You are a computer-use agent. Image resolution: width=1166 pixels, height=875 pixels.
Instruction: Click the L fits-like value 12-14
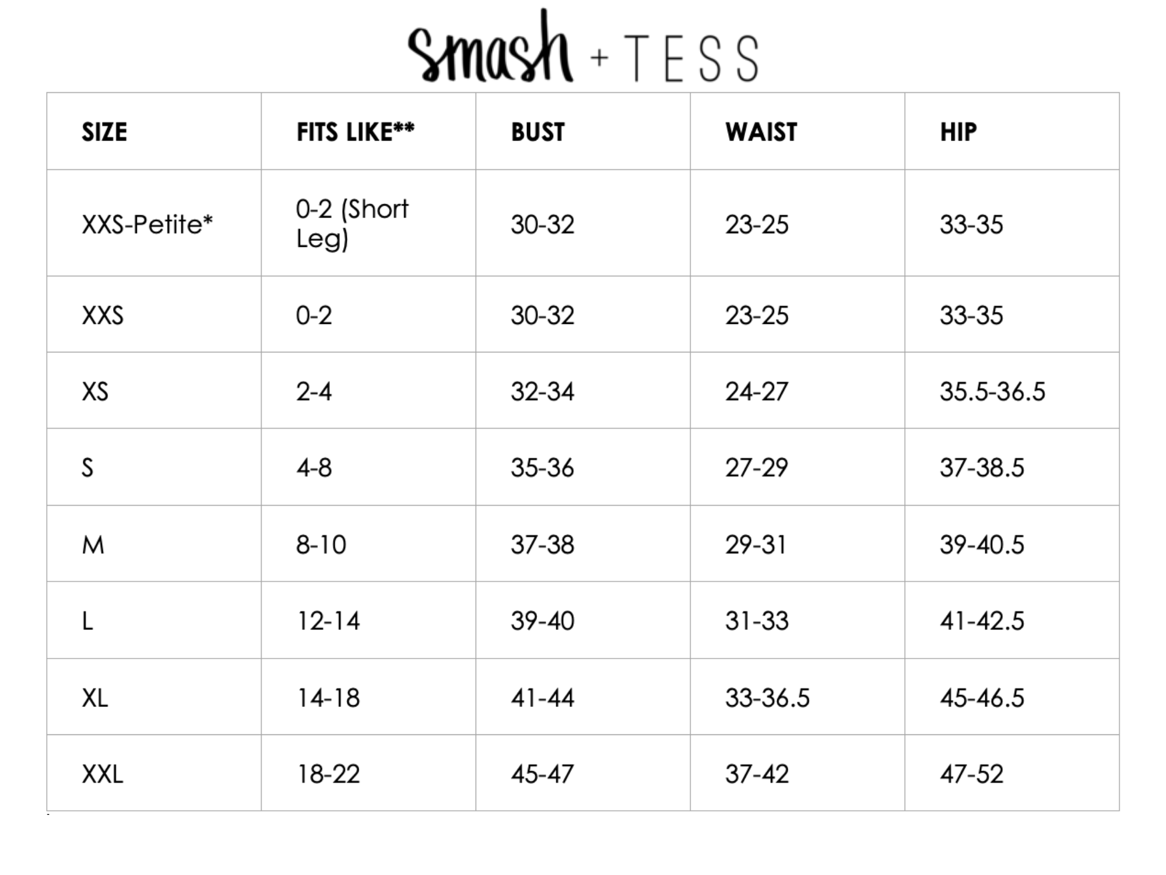(x=328, y=621)
